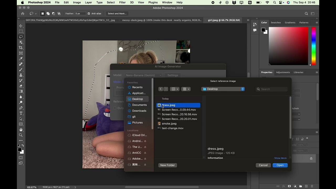This screenshot has height=189, width=336.
Task: Click the New Folder button
Action: coord(167,165)
